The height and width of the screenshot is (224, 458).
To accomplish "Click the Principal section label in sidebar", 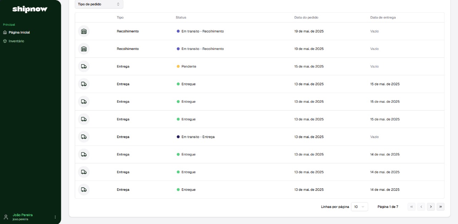I will click(x=9, y=25).
